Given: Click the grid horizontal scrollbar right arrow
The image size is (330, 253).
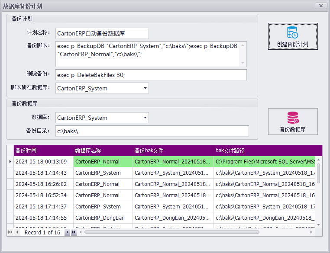Looking at the screenshot, I should coord(311,232).
